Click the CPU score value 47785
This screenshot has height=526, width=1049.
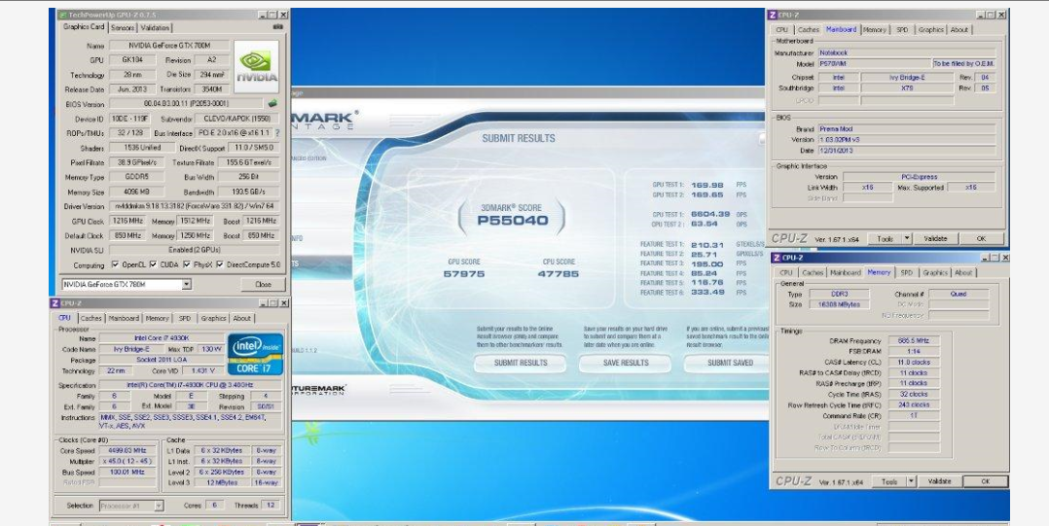[558, 273]
